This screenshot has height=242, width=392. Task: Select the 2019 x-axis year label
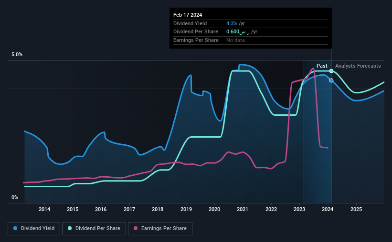click(x=186, y=209)
